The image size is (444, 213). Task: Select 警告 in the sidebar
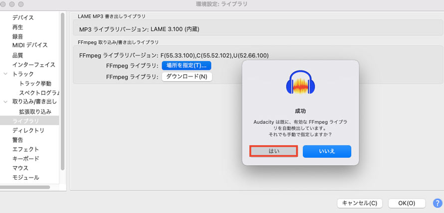pos(17,140)
